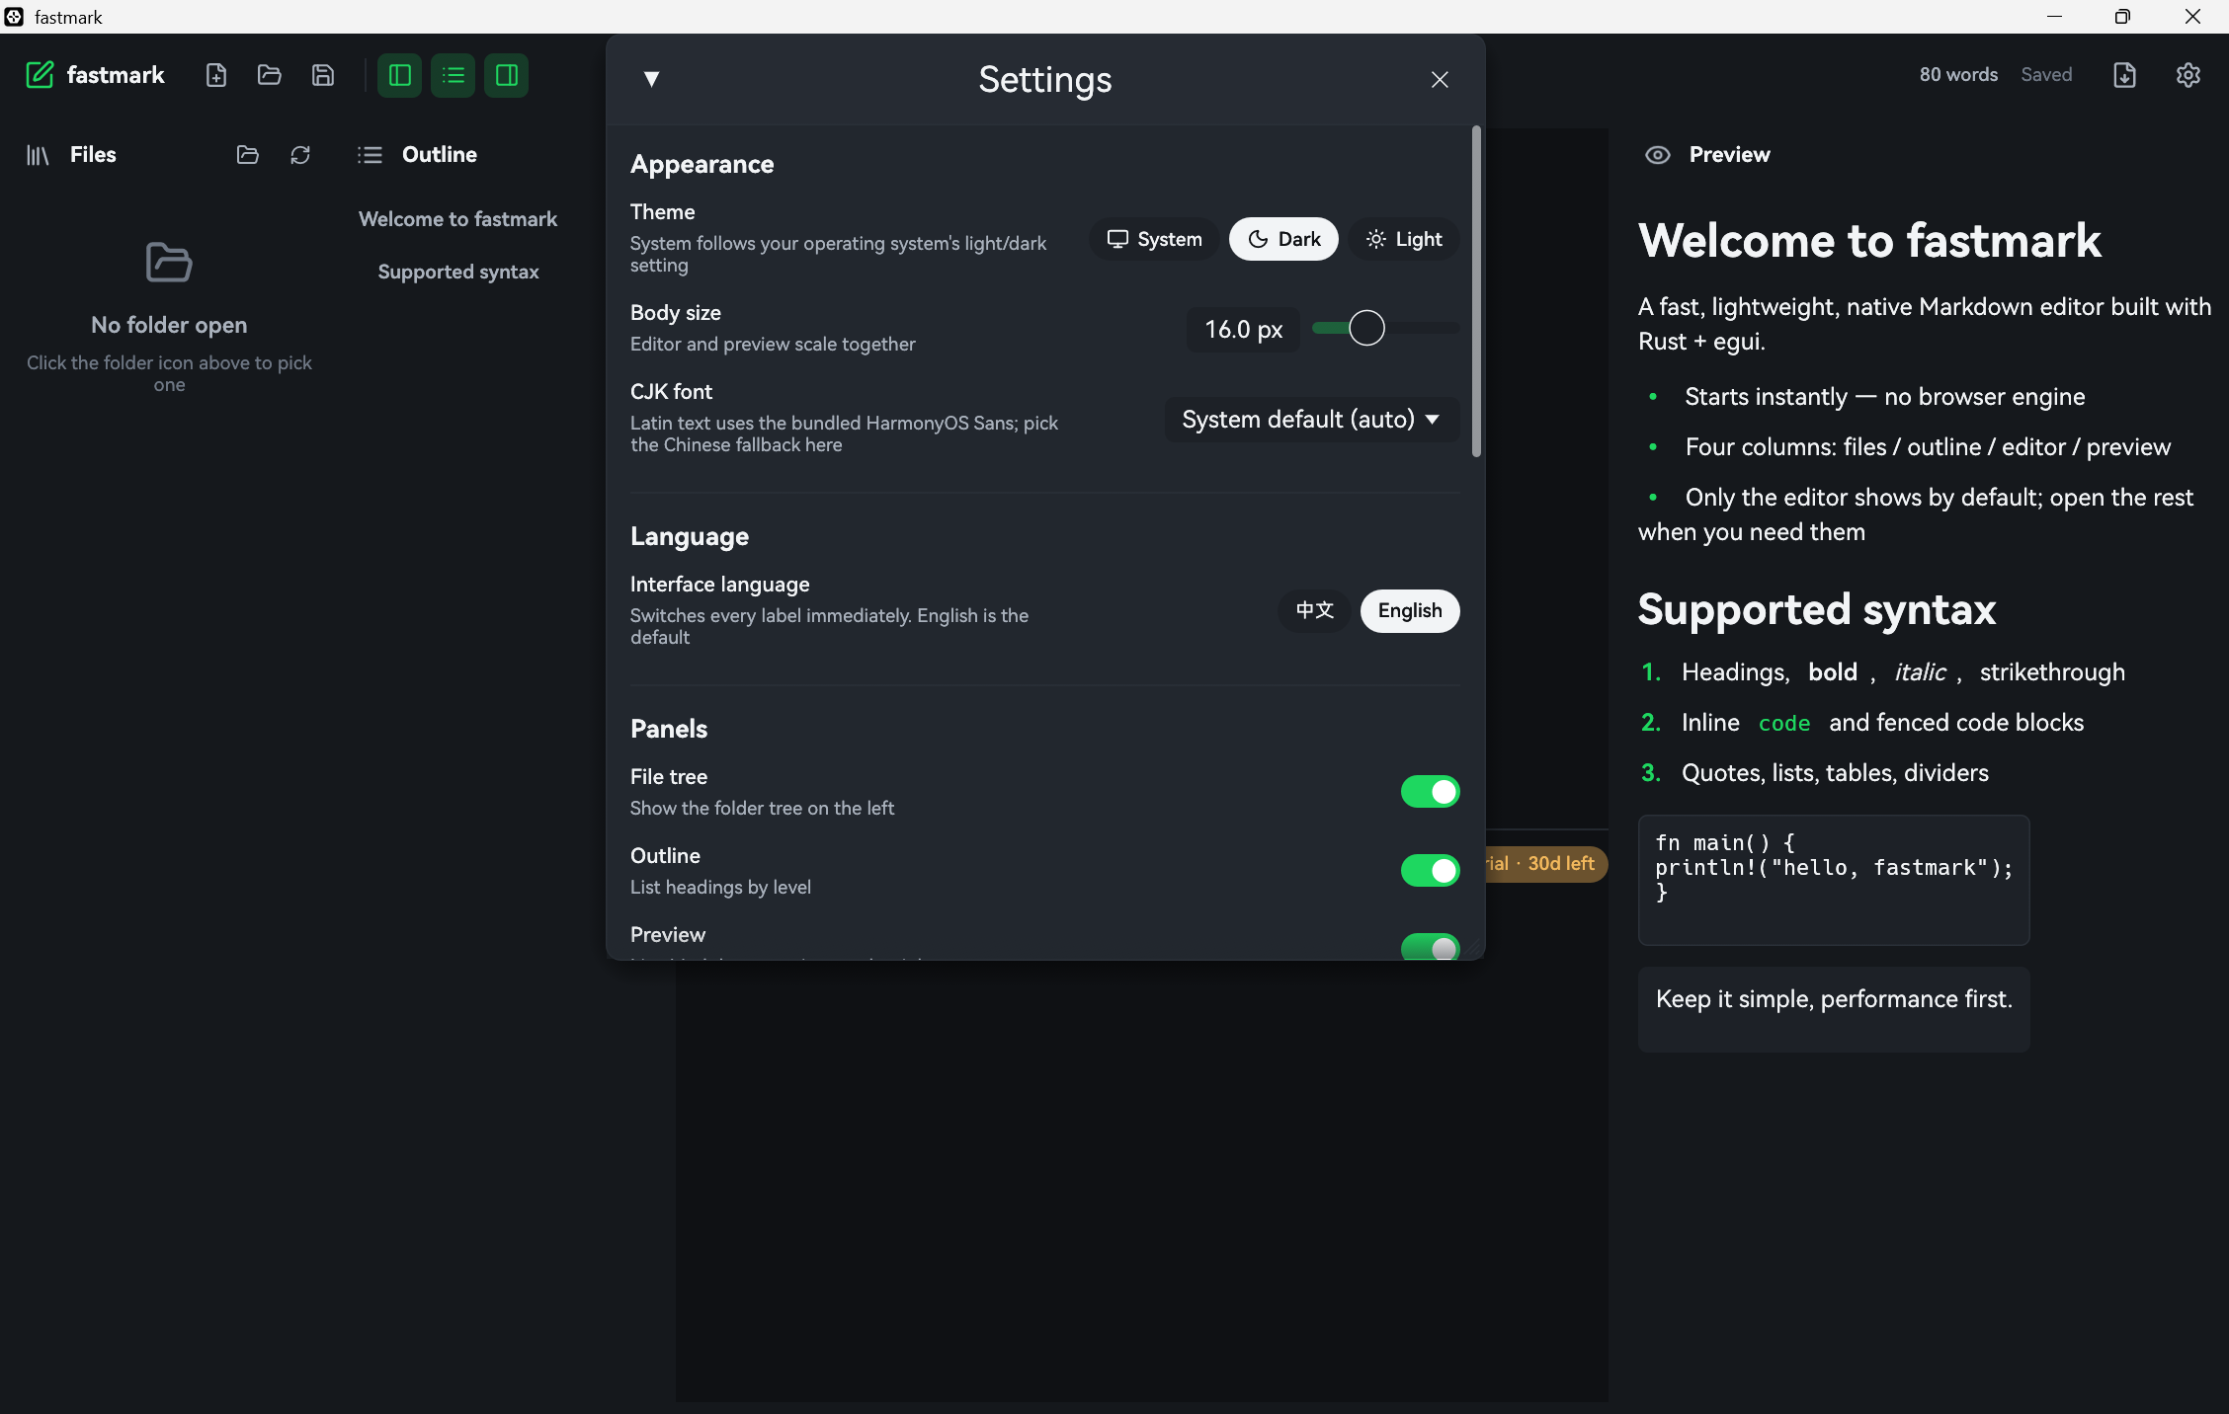Click the Theme setting label
2229x1414 pixels.
click(x=663, y=212)
